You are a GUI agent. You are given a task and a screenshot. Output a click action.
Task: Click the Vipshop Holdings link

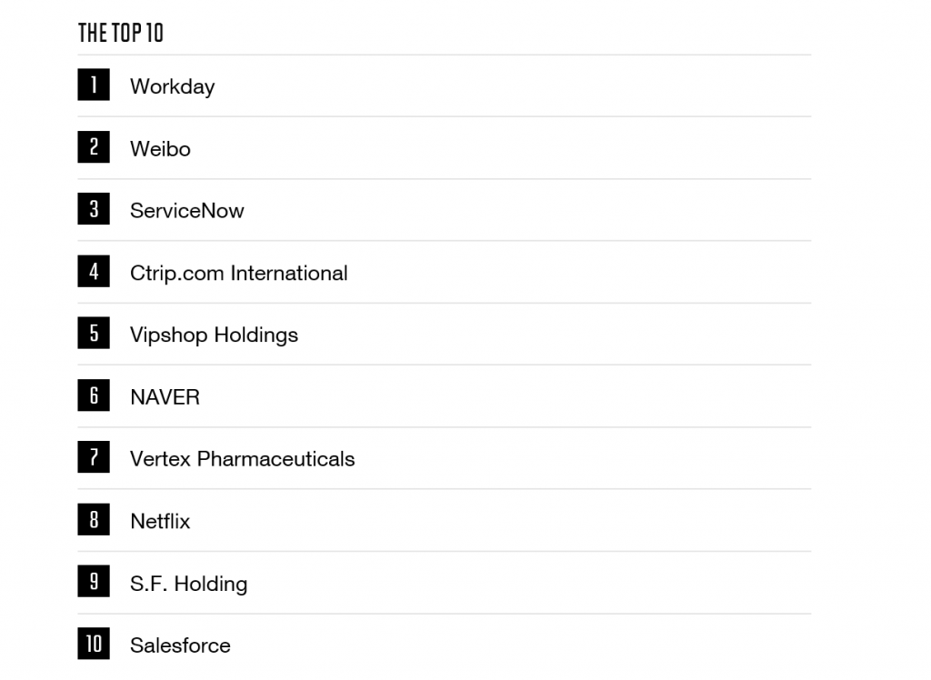(214, 335)
